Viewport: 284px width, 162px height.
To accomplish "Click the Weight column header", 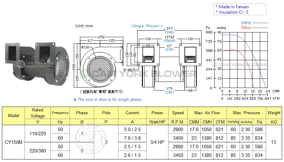I will (x=274, y=113).
